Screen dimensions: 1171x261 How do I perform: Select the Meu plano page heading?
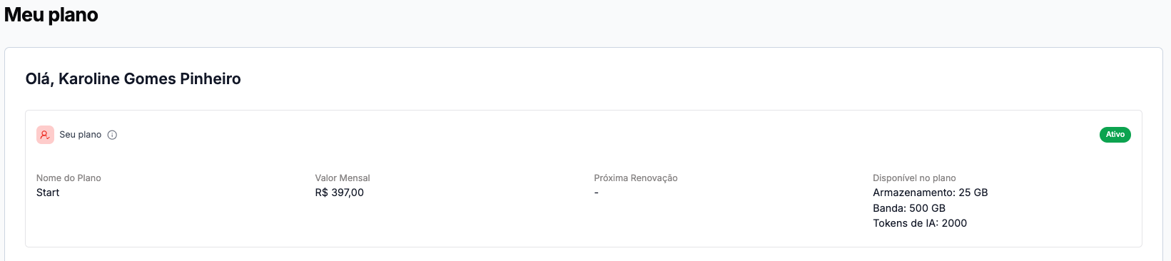click(x=51, y=15)
